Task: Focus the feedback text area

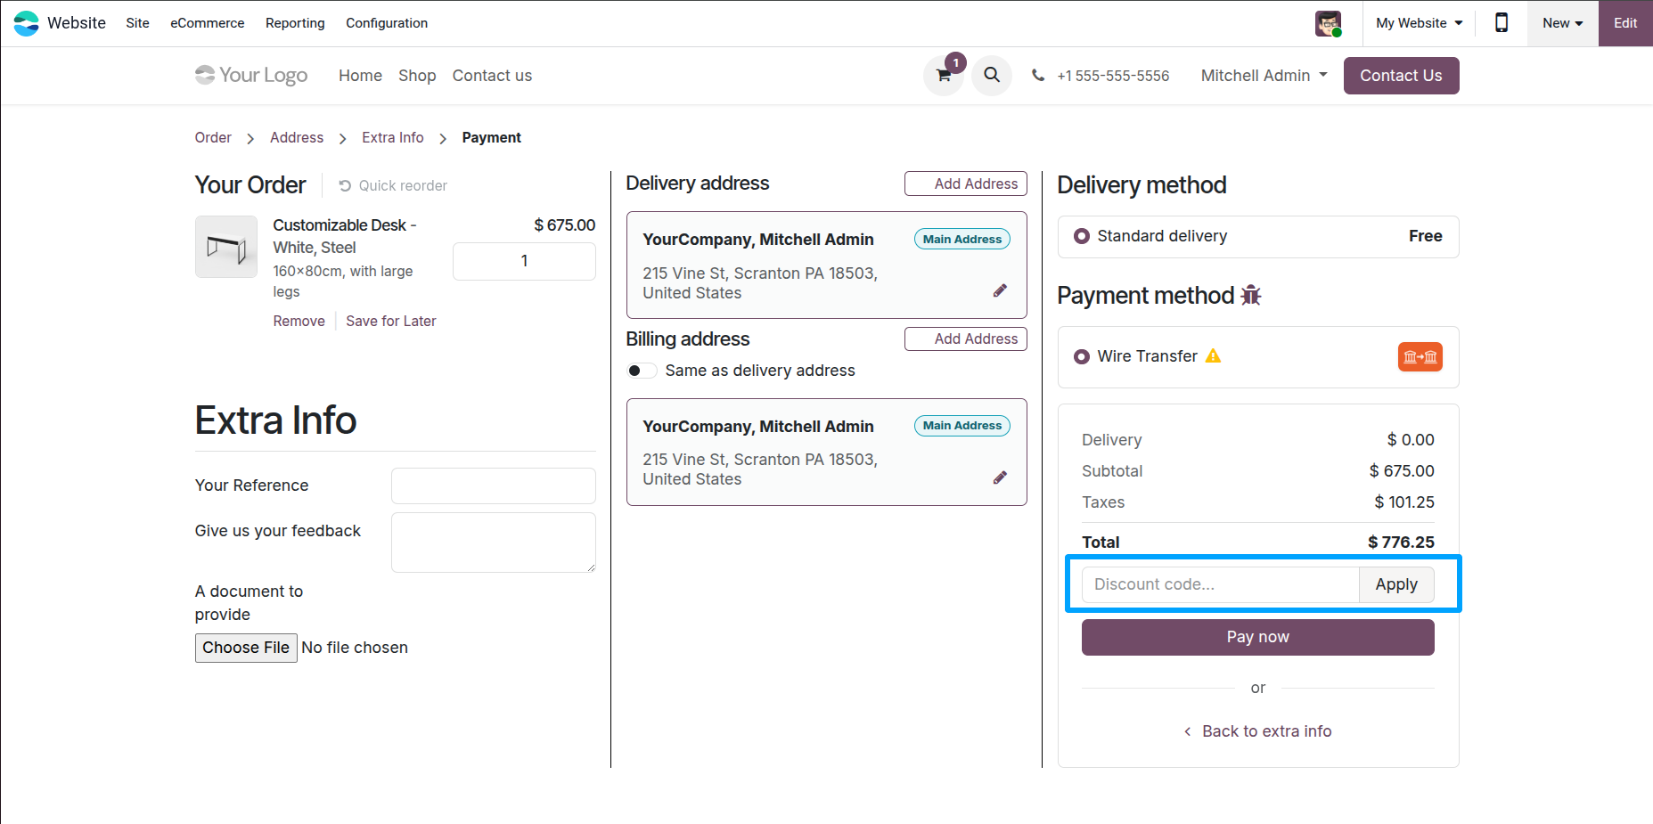Action: coord(494,543)
